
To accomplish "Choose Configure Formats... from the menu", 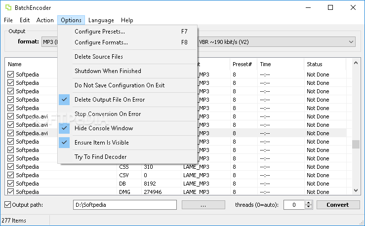I will click(x=127, y=42).
